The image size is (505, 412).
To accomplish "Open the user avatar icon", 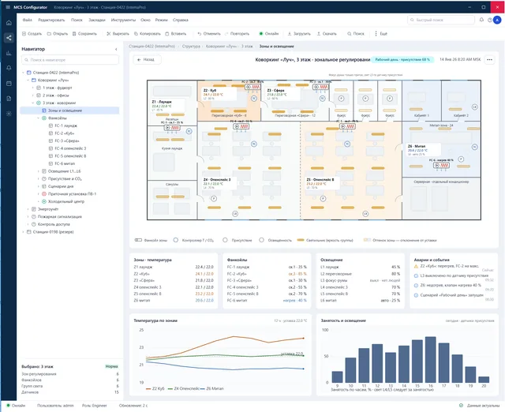I will [x=497, y=20].
